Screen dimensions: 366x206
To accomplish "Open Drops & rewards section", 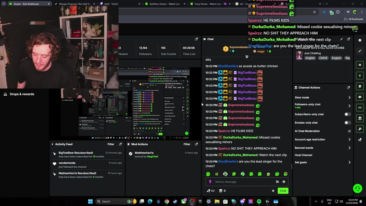I will tap(19, 94).
